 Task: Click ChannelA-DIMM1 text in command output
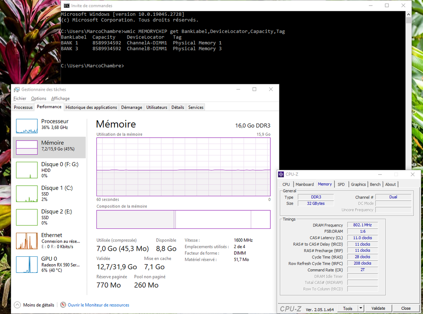pos(147,43)
